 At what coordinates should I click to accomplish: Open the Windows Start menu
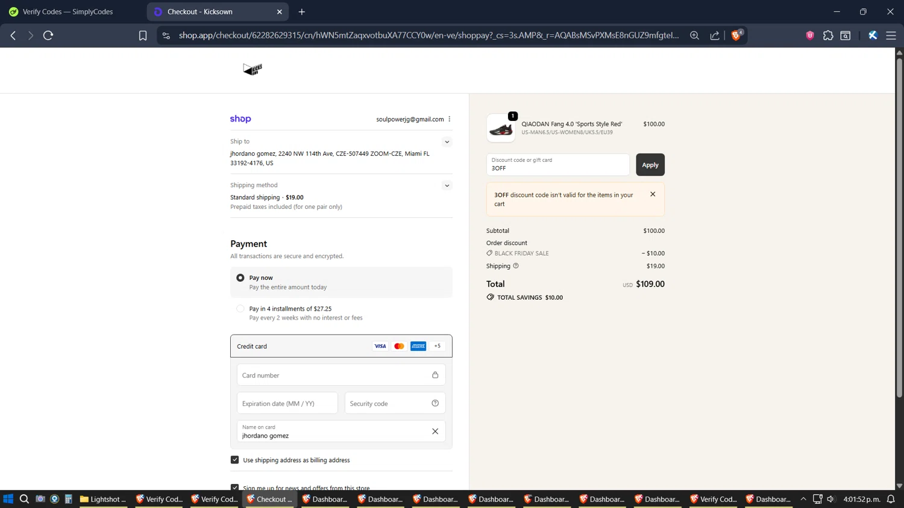pos(8,499)
